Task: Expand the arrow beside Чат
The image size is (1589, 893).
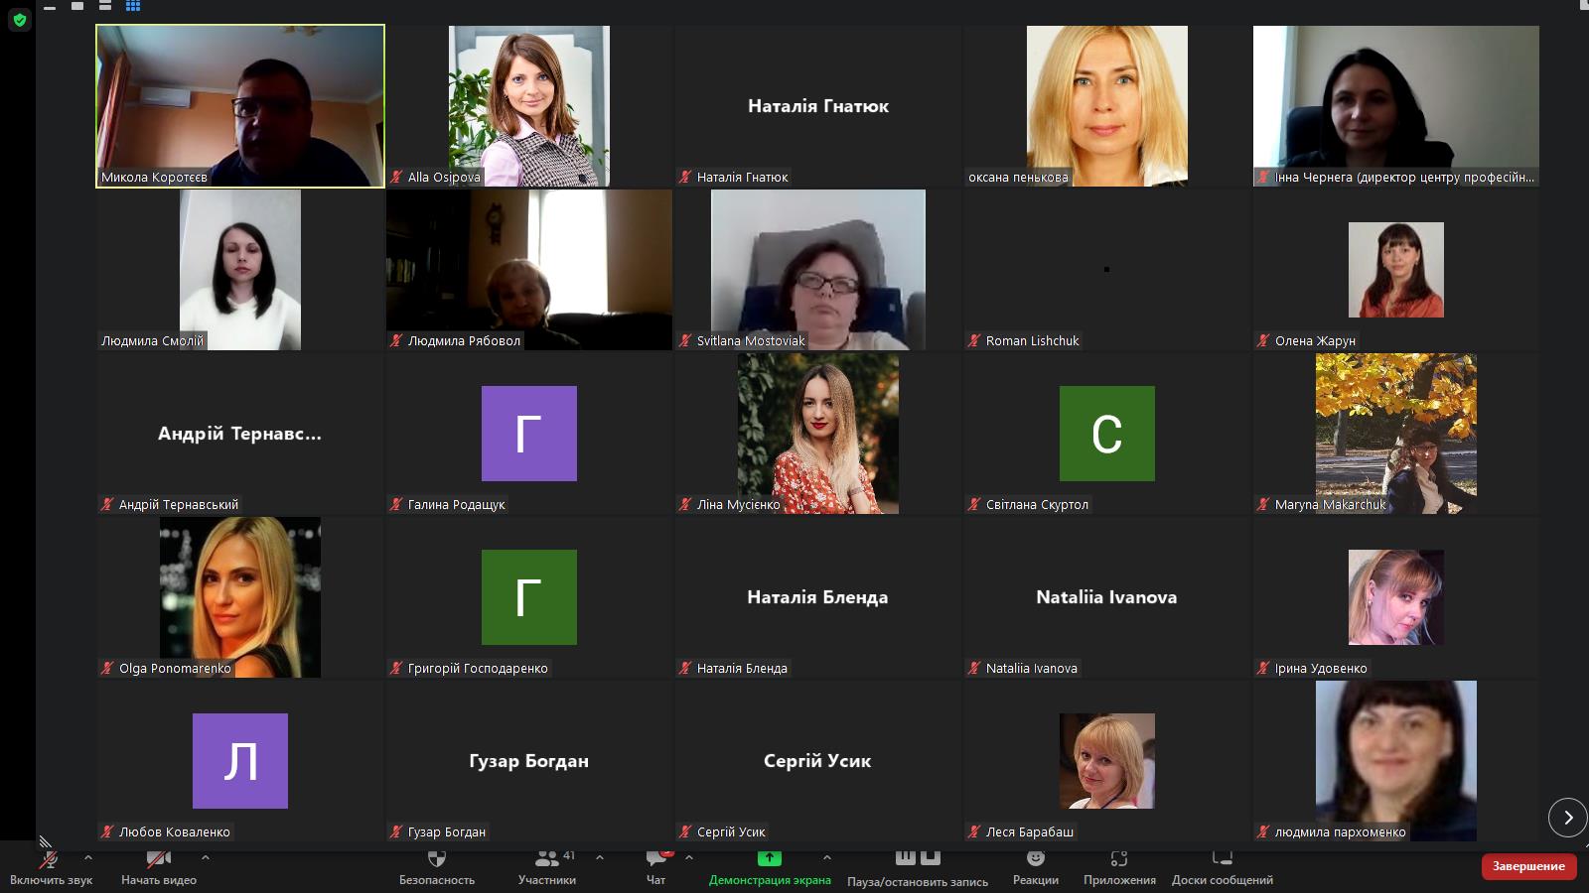Action: click(x=688, y=857)
